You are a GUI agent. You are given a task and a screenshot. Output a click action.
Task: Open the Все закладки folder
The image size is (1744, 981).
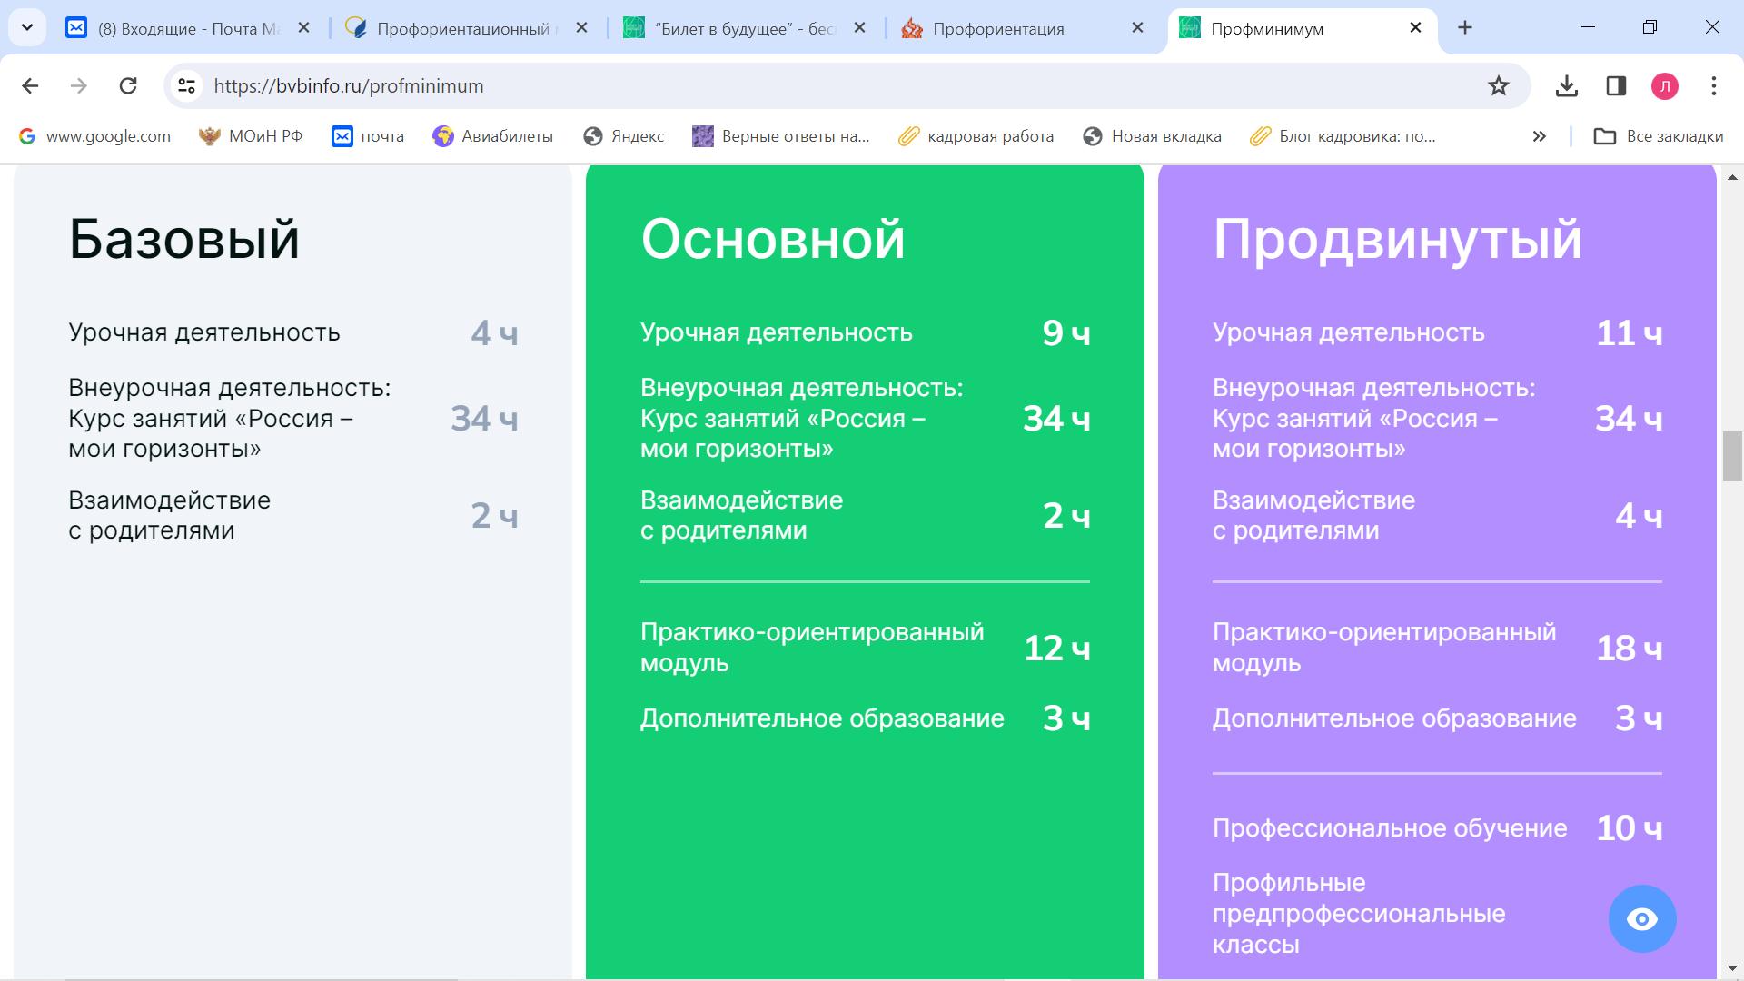pyautogui.click(x=1659, y=136)
